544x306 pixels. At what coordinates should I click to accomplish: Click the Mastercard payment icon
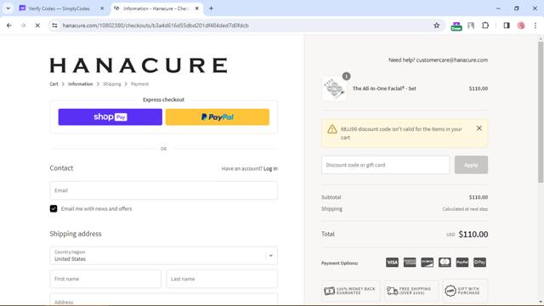(445, 263)
